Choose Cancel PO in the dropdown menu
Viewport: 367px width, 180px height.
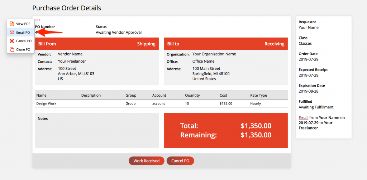21,41
